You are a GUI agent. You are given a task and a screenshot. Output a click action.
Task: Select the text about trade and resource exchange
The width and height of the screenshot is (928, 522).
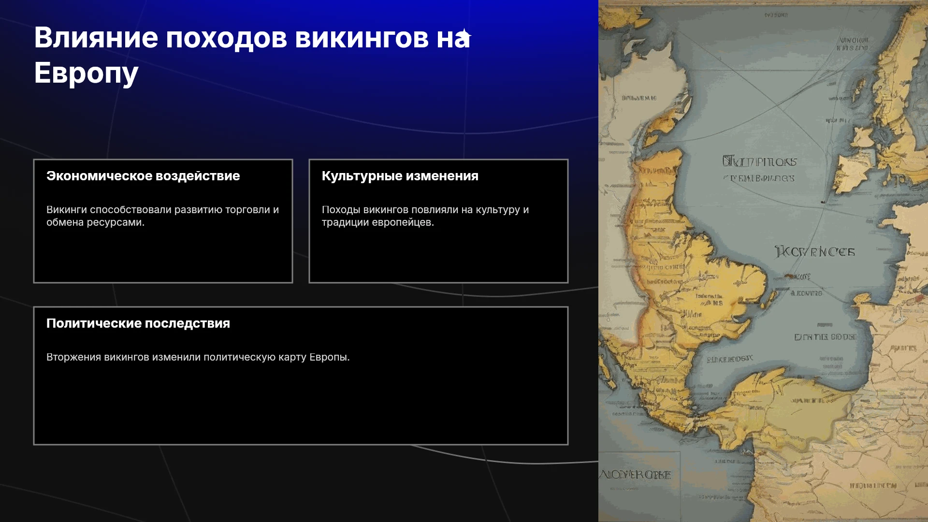pos(162,216)
